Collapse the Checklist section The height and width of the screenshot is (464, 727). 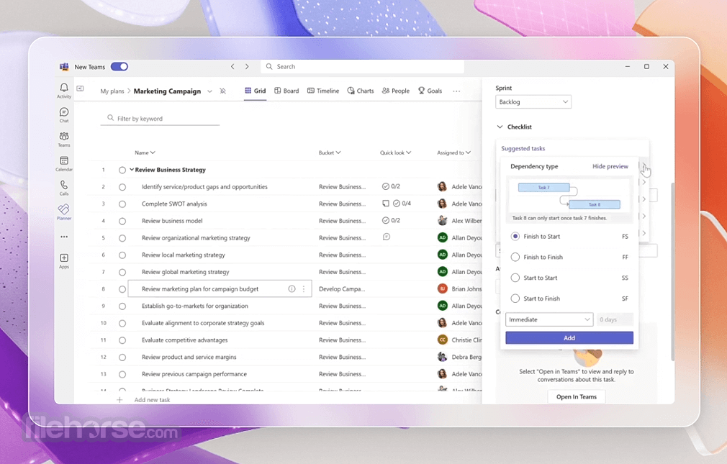click(x=500, y=127)
